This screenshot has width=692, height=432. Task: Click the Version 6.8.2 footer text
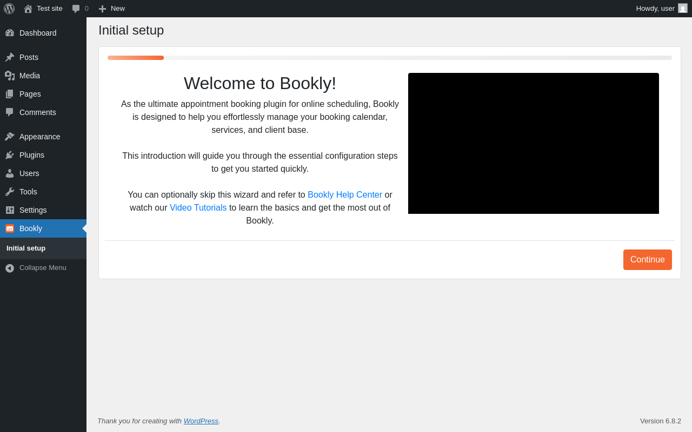coord(661,421)
